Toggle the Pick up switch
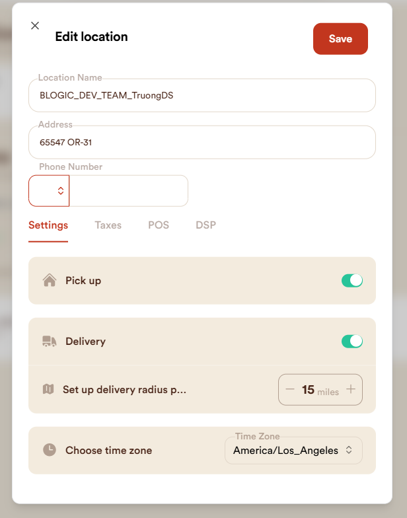407x518 pixels. [351, 280]
